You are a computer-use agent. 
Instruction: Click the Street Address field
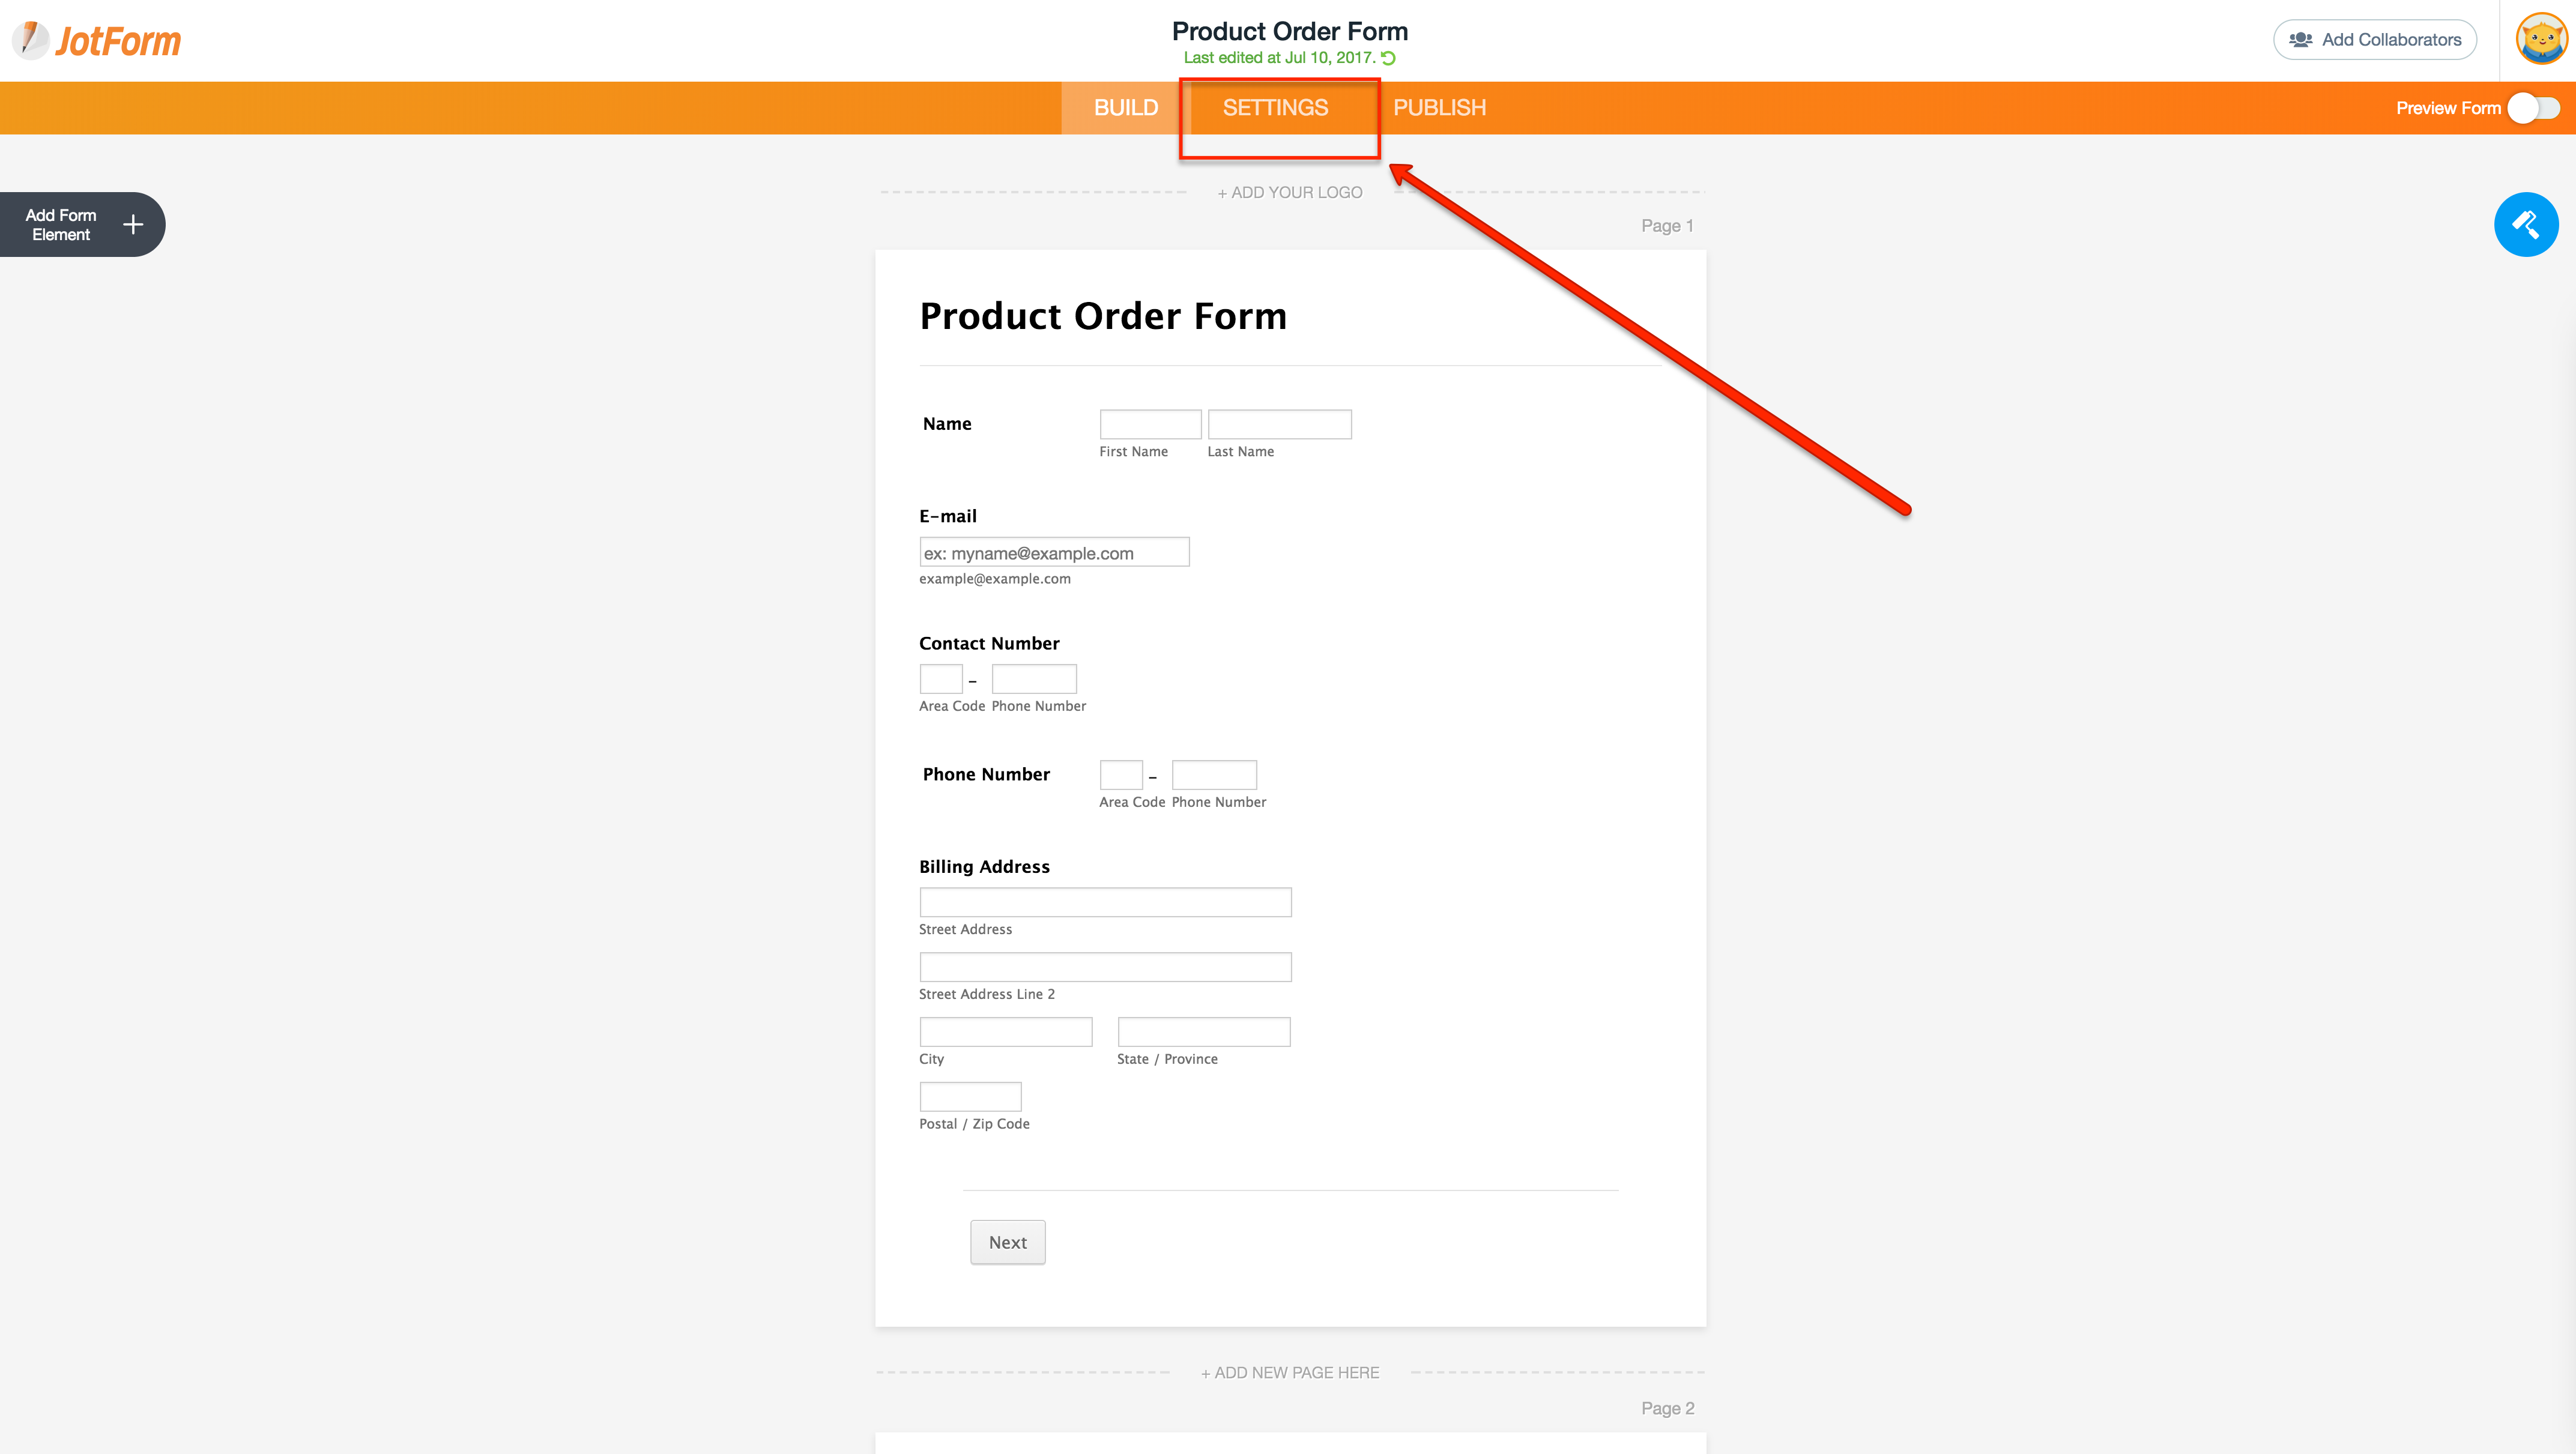tap(1105, 902)
